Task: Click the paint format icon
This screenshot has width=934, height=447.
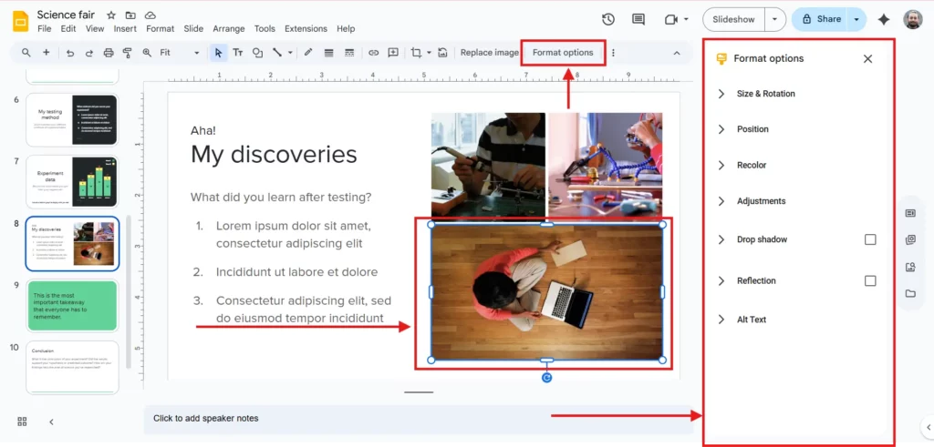Action: [128, 53]
